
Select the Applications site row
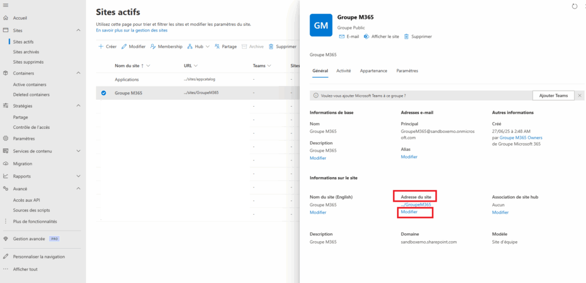[196, 80]
